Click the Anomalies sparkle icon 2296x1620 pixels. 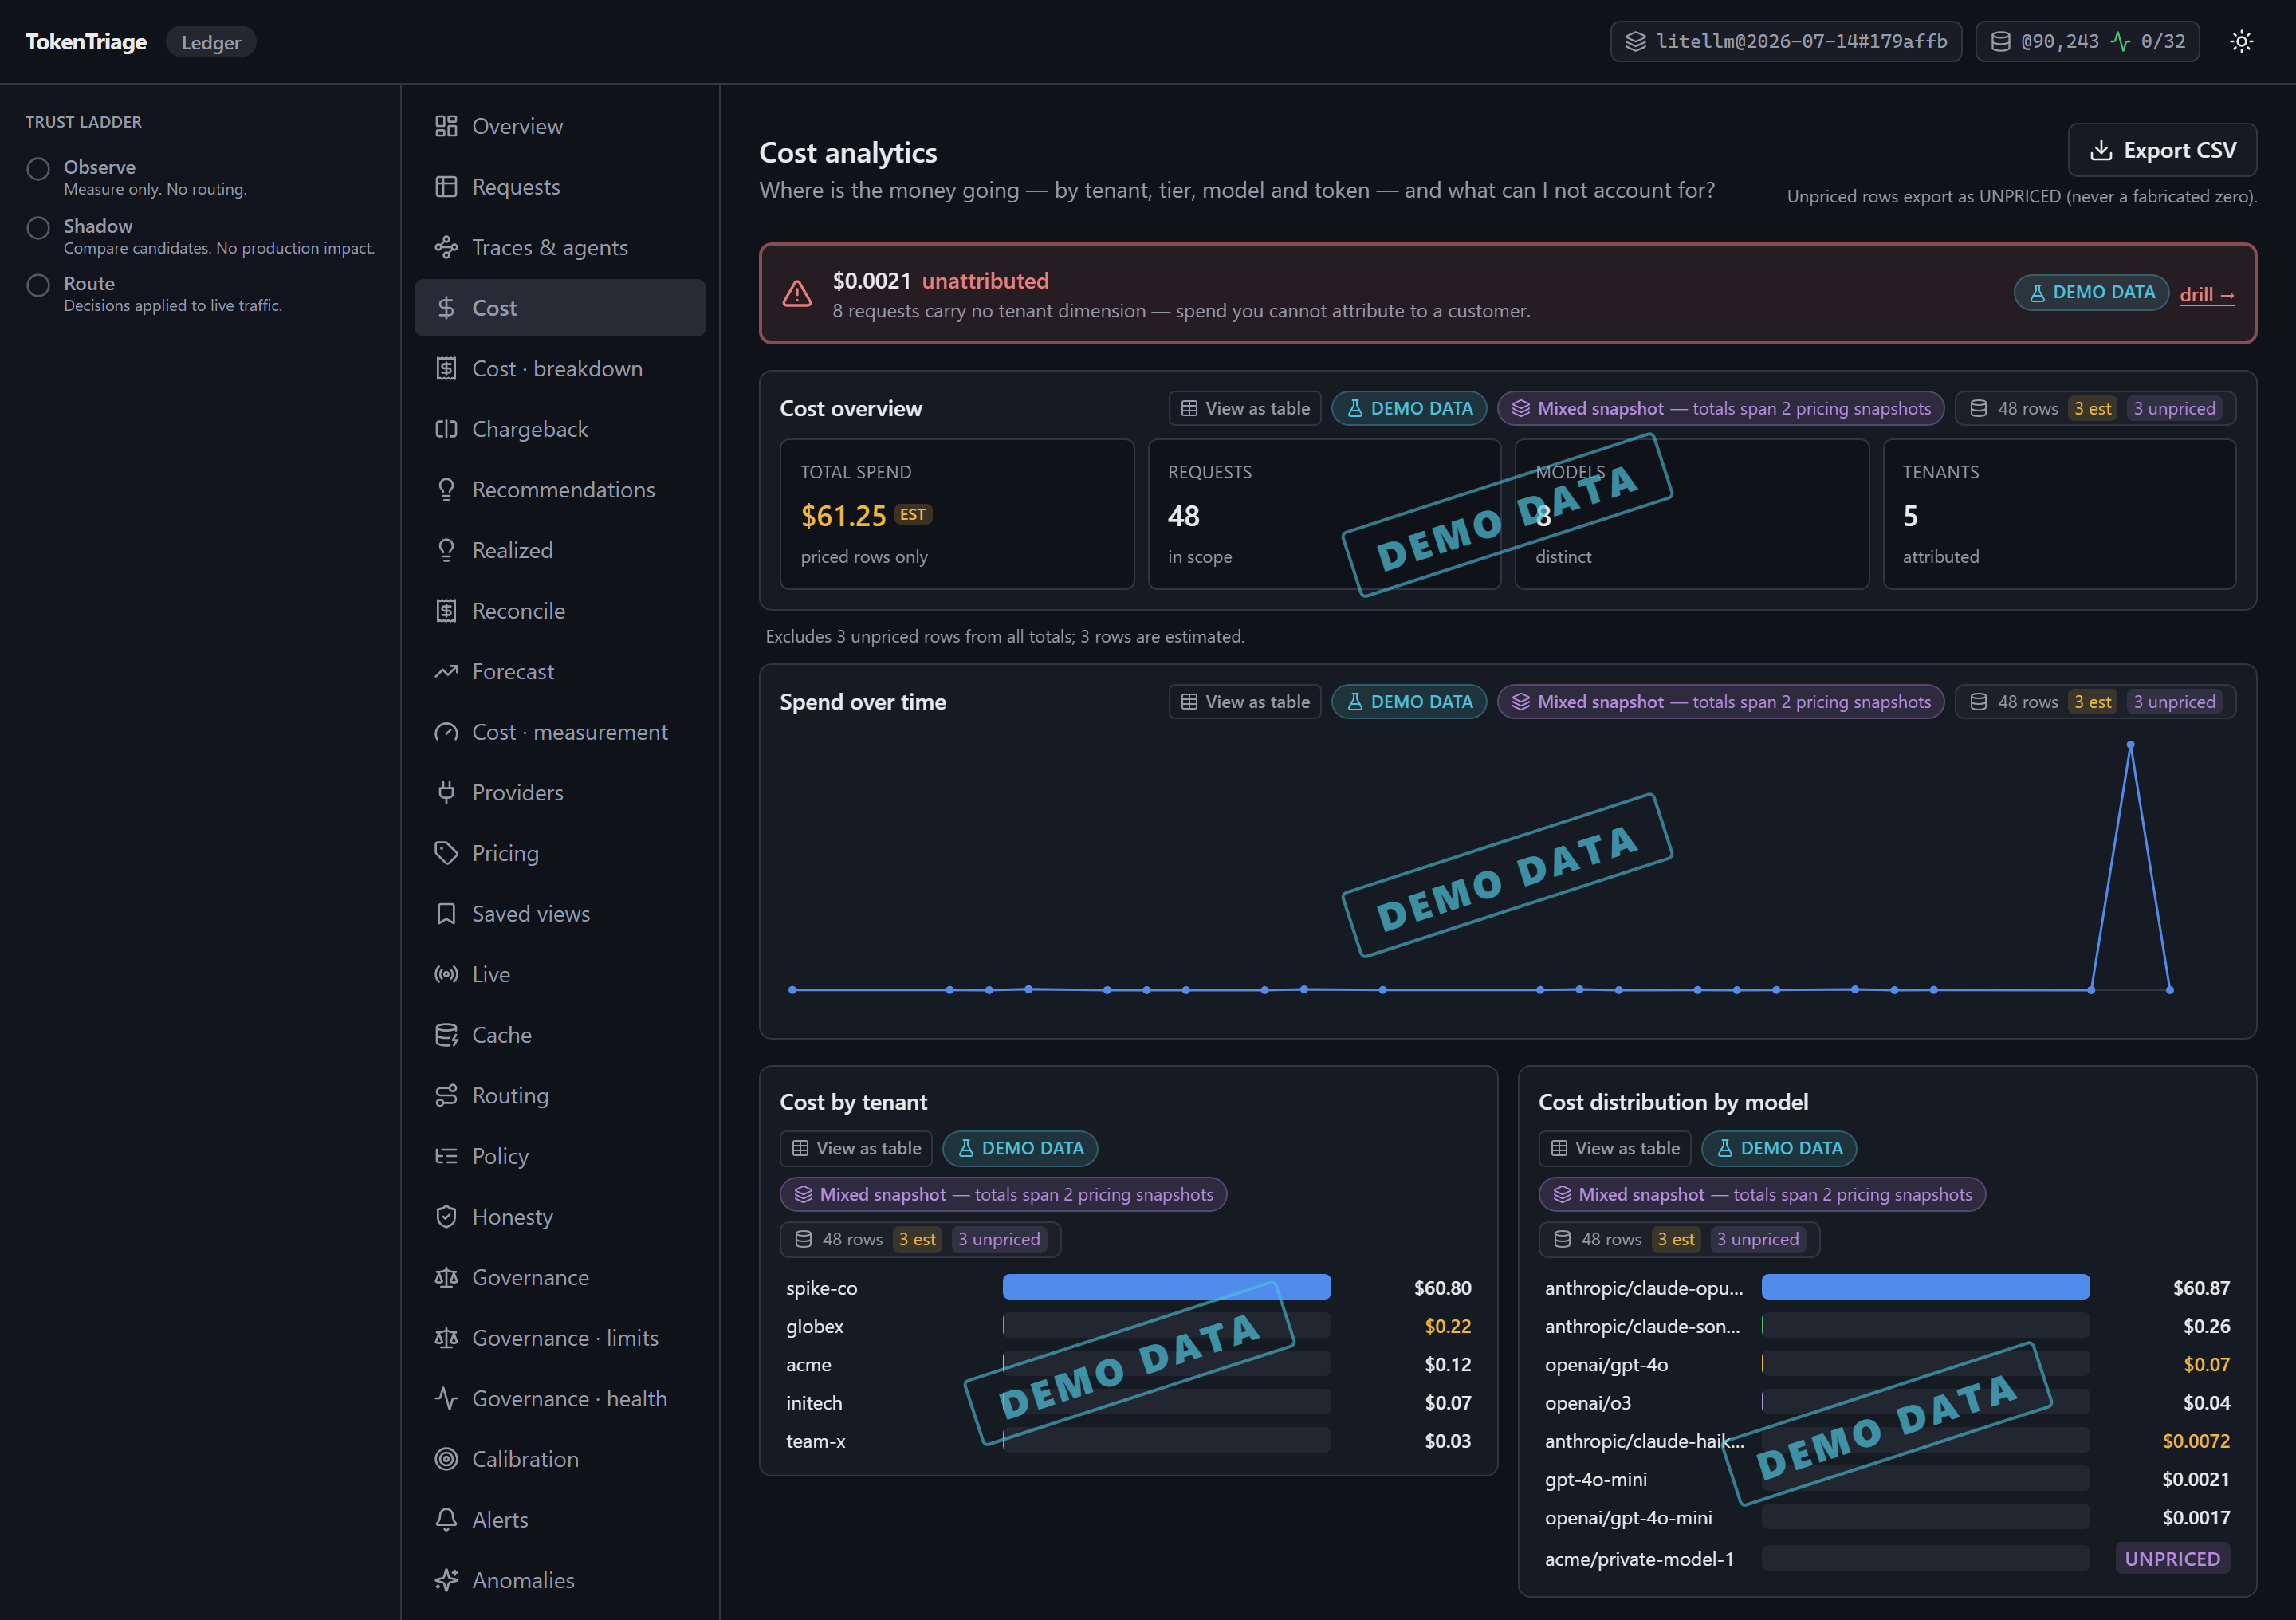(446, 1580)
